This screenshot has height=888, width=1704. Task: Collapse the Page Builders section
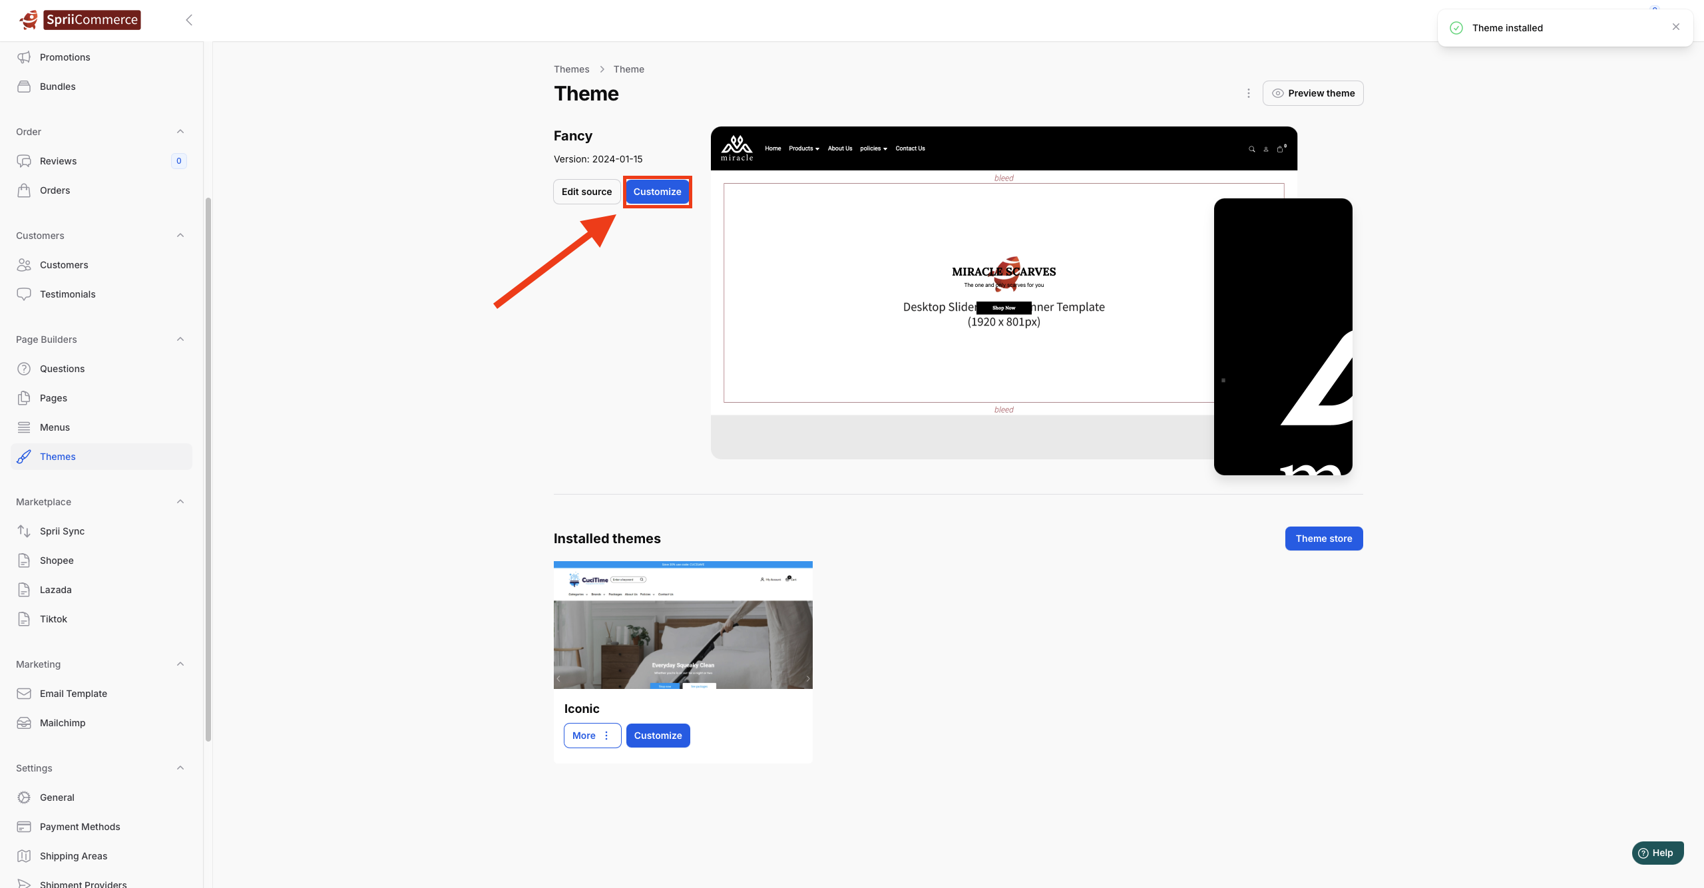pos(180,339)
